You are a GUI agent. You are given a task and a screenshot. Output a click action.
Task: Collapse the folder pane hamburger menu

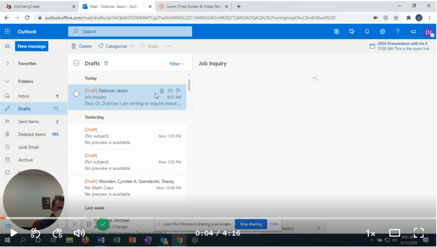7,46
